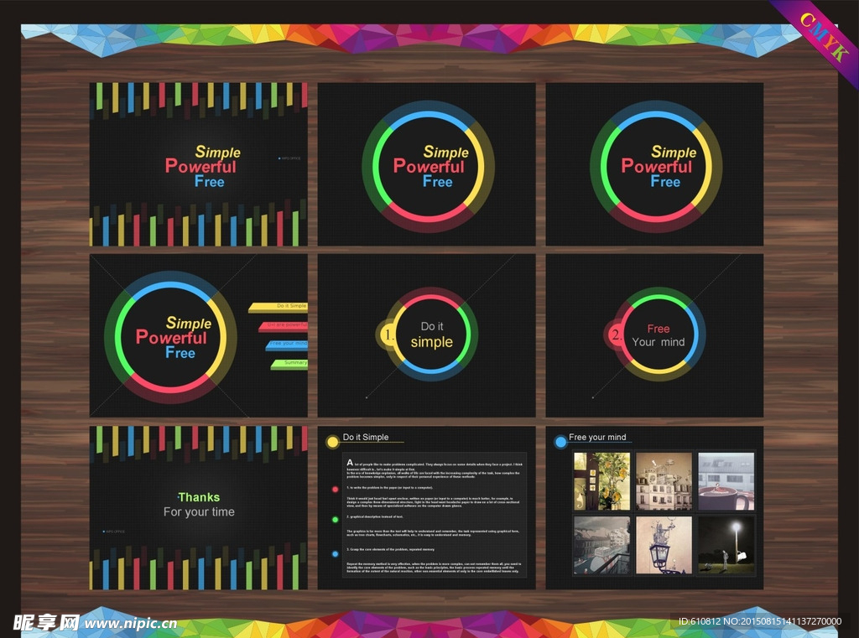Open the 'Thanks For your time' closing slide

tap(198, 508)
